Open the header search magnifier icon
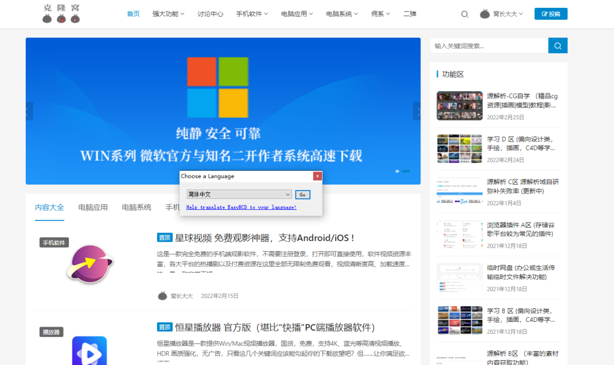Viewport: 614px width, 365px height. coord(465,14)
